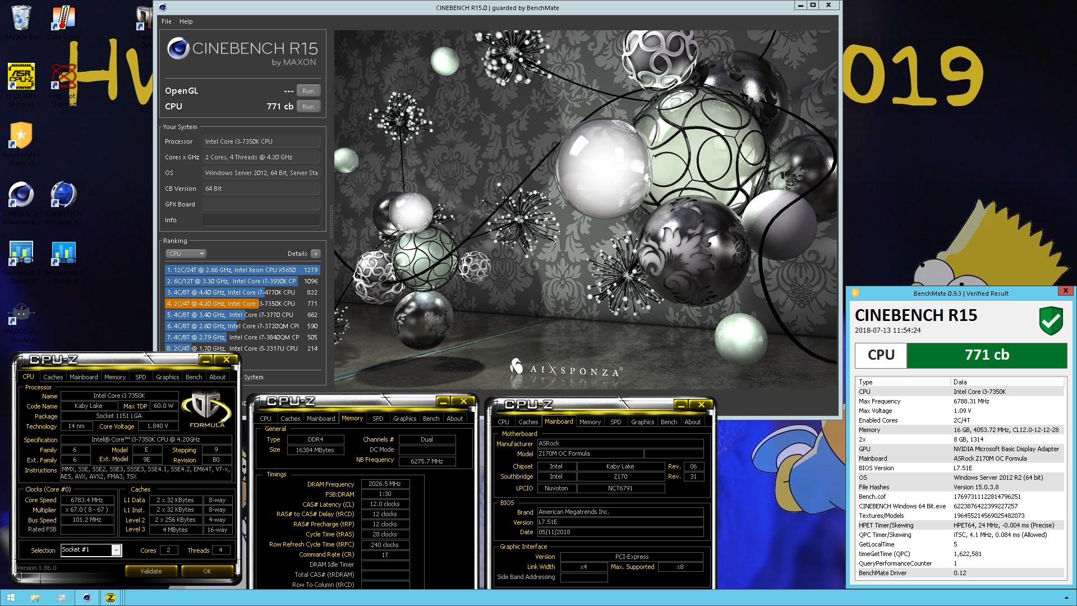
Task: Click the Info input field in Your System
Action: click(x=261, y=220)
